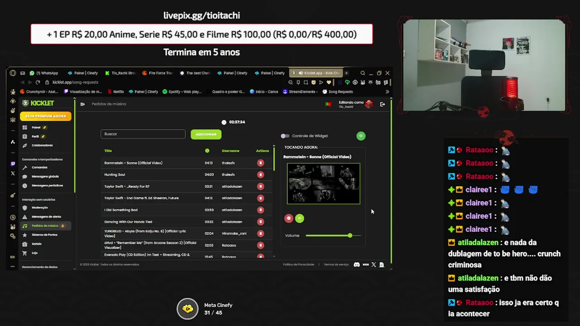The image size is (580, 326).
Task: Open Loja in the sidebar
Action: [34, 253]
